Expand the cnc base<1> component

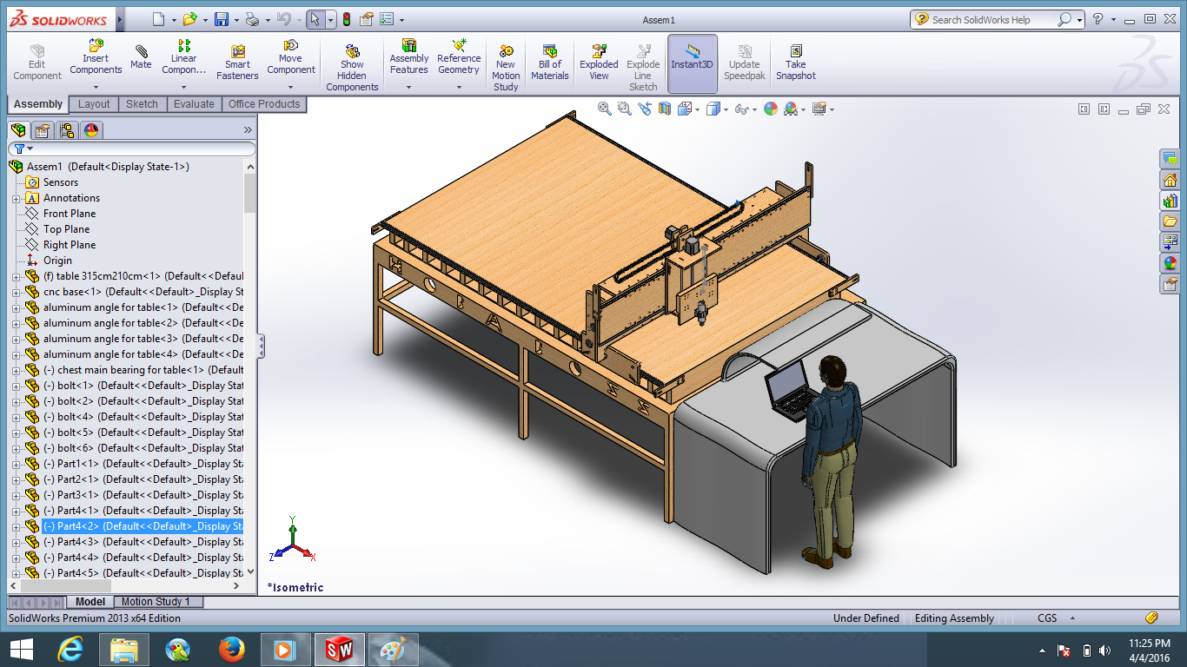click(16, 292)
